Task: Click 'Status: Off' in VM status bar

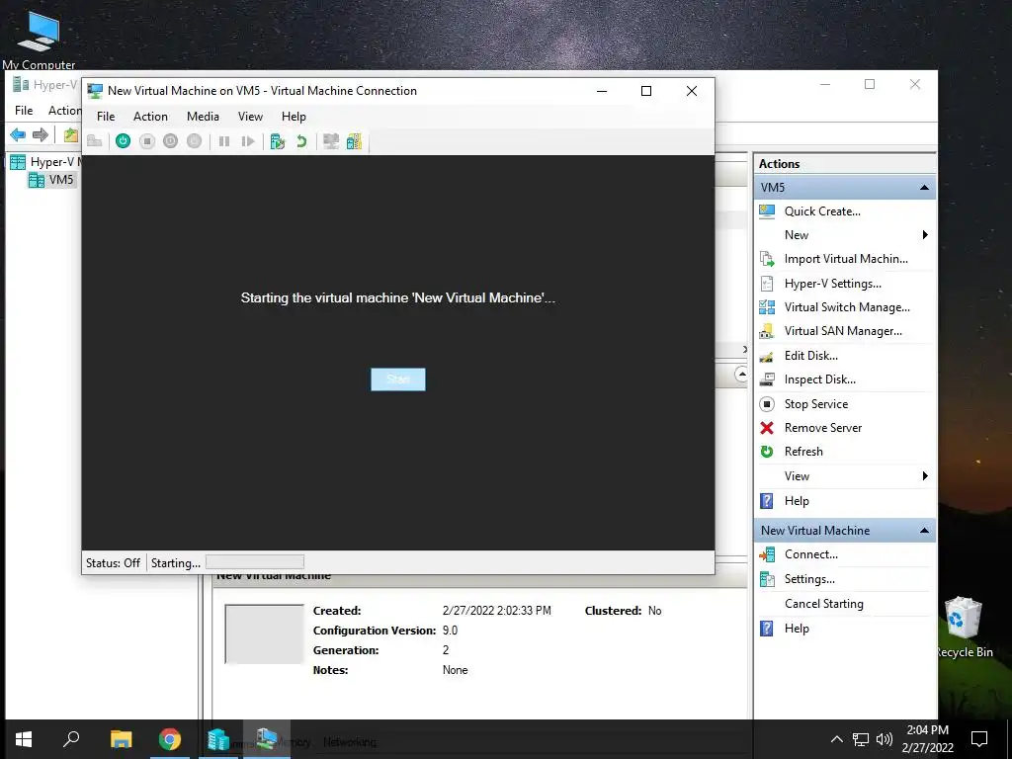Action: 113,562
